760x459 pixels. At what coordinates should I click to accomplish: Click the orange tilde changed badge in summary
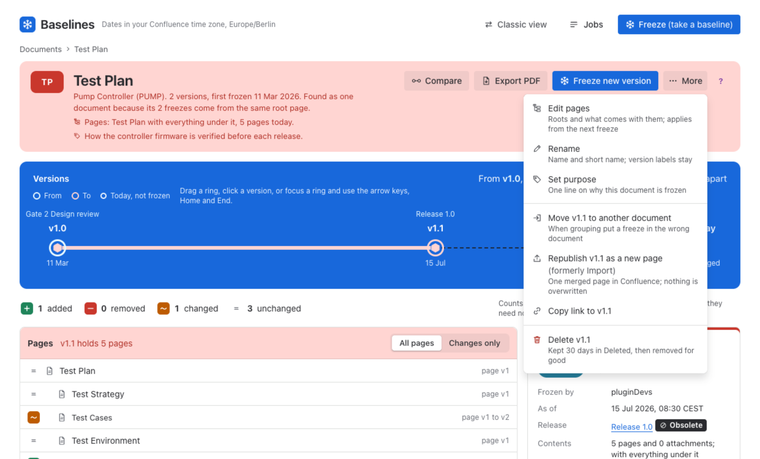pyautogui.click(x=163, y=308)
